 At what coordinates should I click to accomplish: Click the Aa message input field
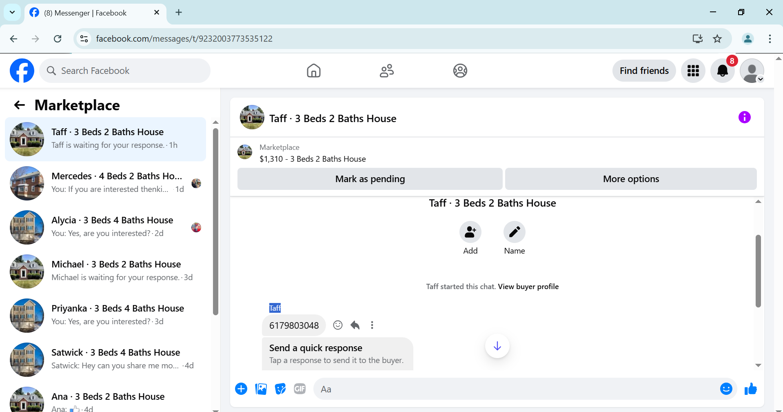[x=514, y=389]
